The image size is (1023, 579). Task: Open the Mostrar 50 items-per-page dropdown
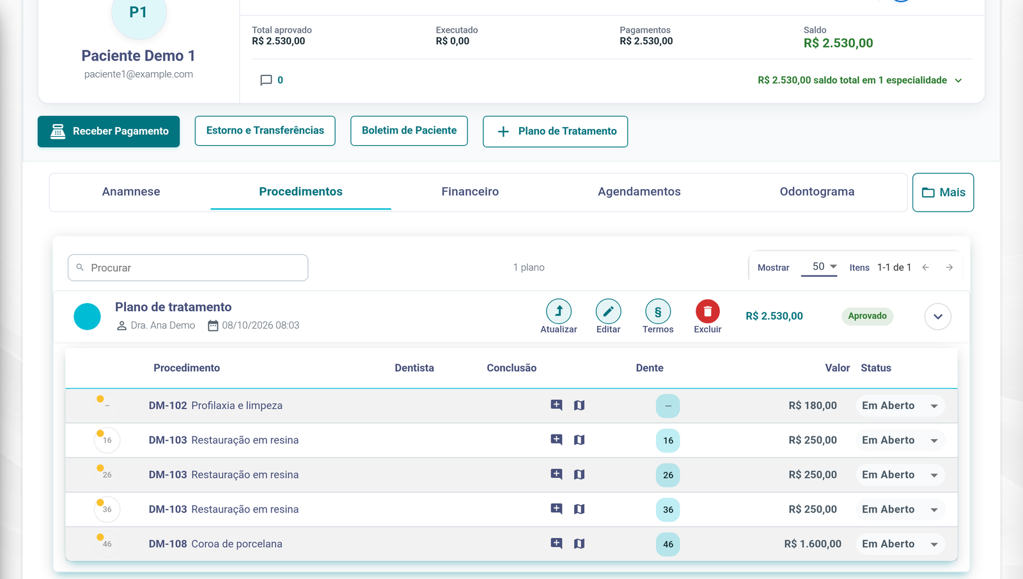819,267
